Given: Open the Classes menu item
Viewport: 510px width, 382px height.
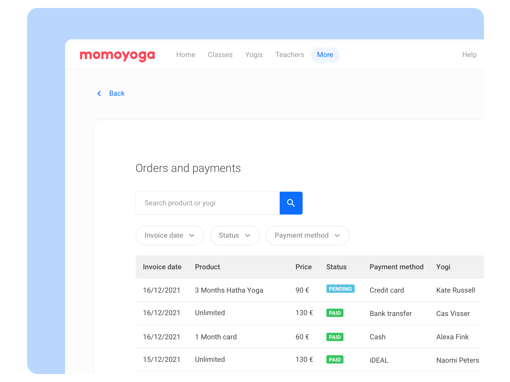Looking at the screenshot, I should pyautogui.click(x=220, y=55).
